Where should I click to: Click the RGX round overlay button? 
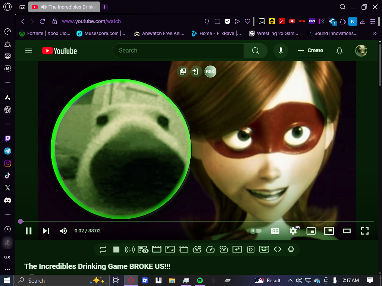tap(210, 71)
